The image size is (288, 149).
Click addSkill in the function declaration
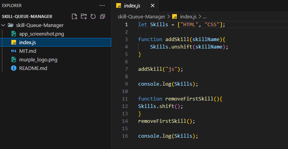coord(177,39)
